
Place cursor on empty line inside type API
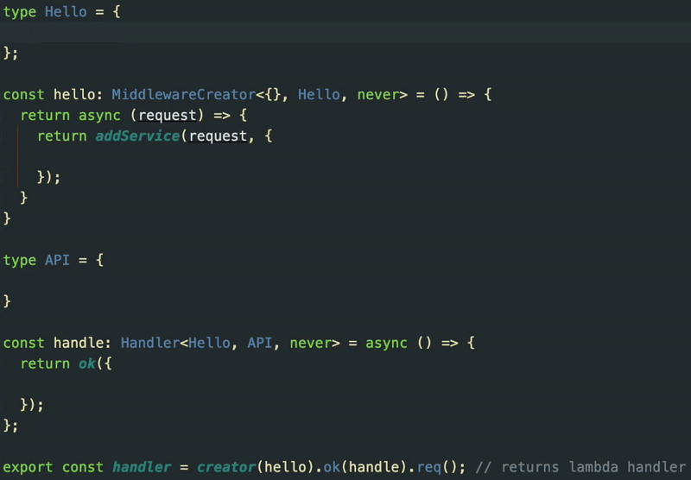coord(173,281)
